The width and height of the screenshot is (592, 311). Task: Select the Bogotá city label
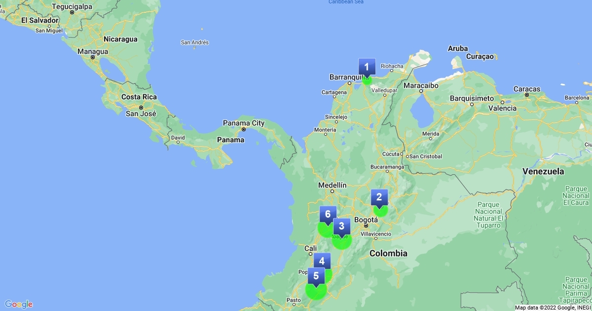pos(366,219)
